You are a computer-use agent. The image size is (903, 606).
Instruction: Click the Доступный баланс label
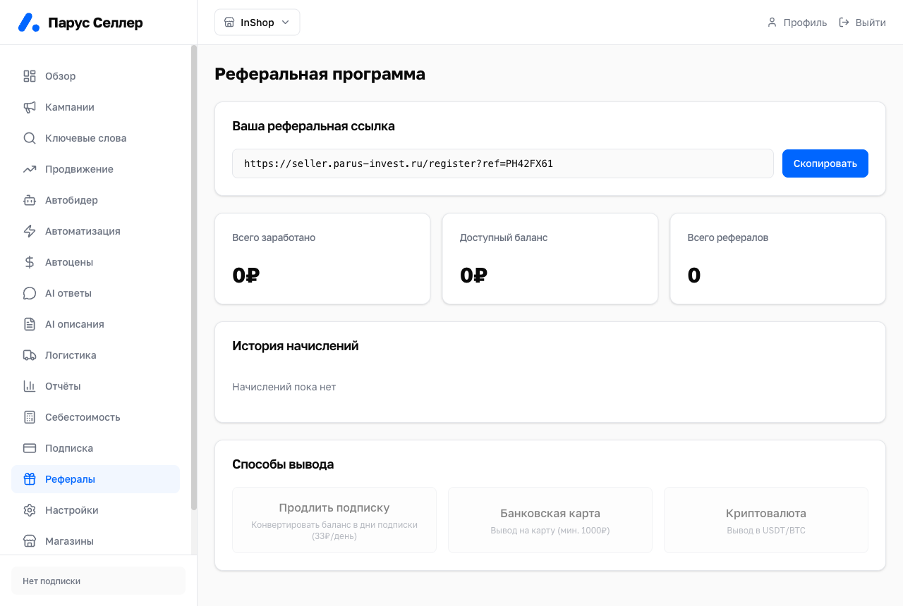(x=504, y=237)
